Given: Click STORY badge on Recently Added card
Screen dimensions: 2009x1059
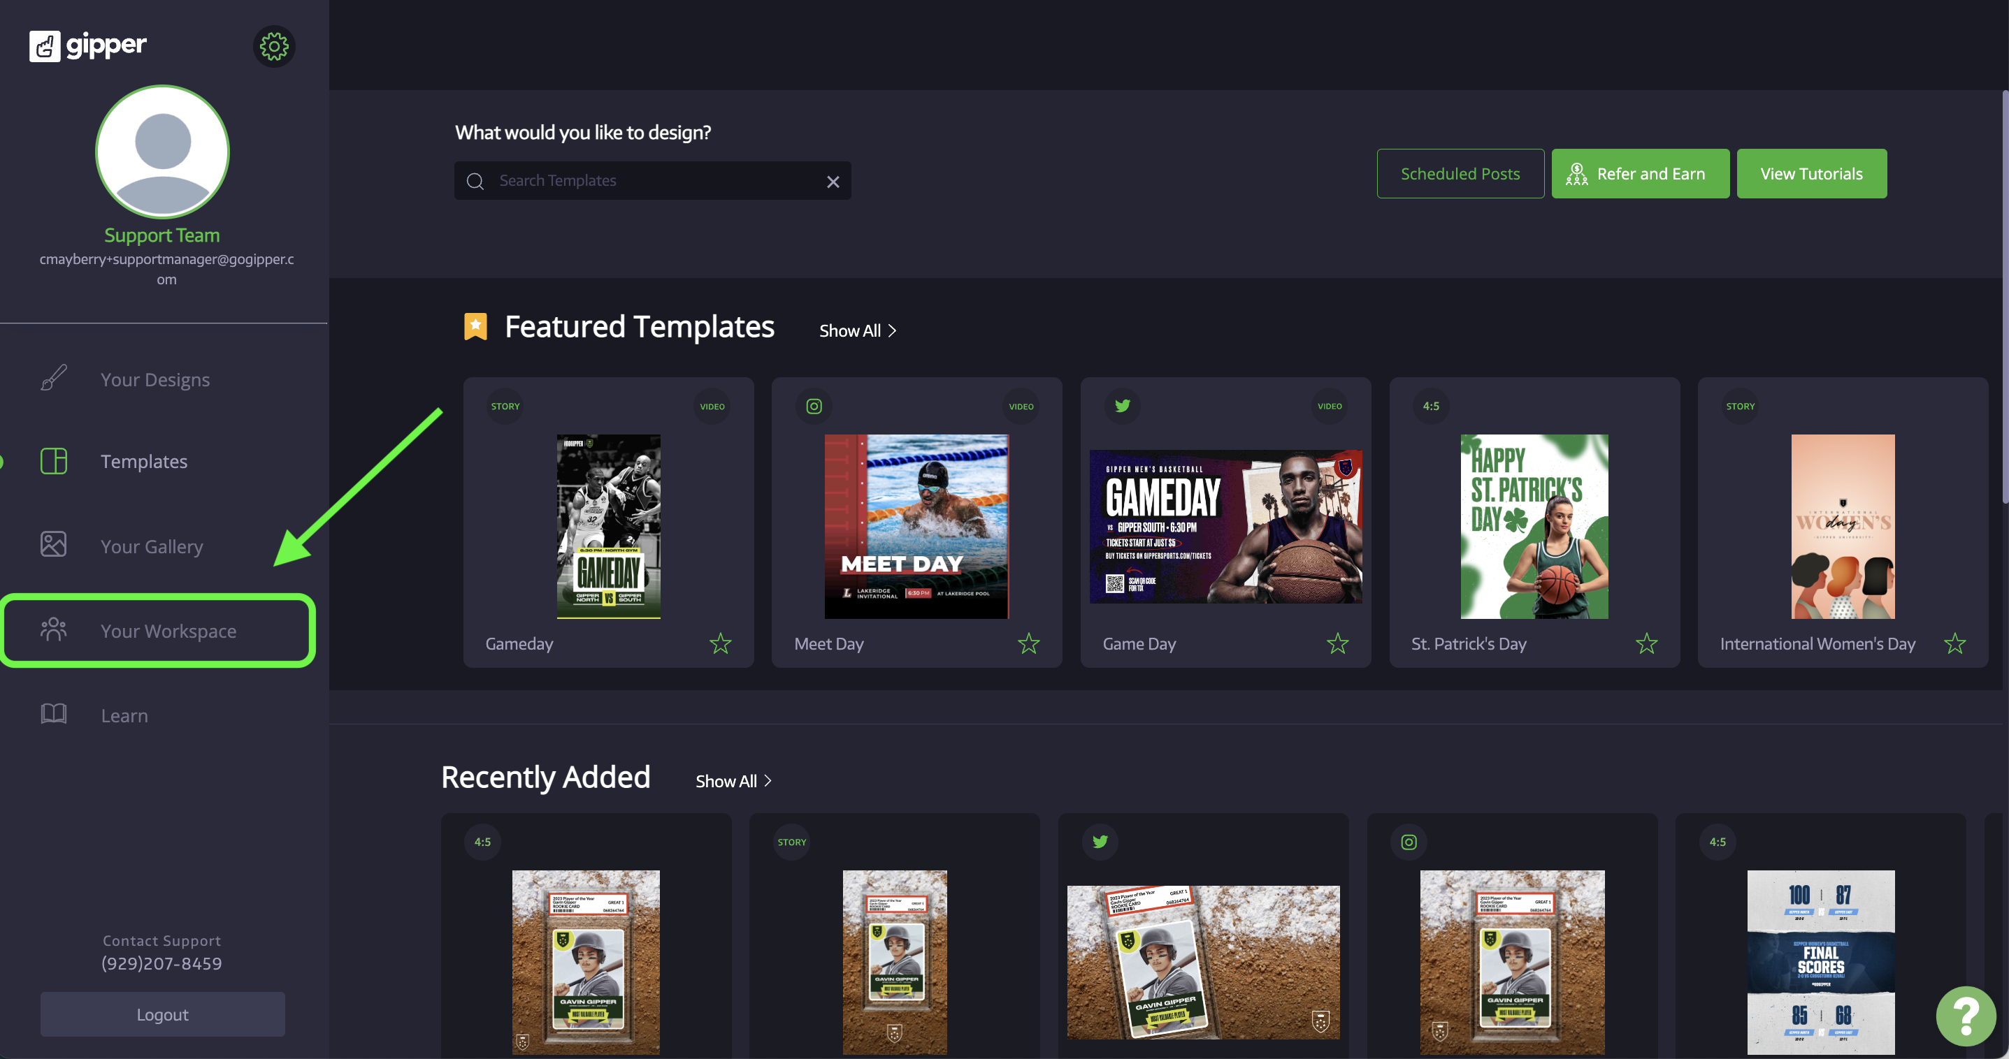Looking at the screenshot, I should [x=791, y=842].
